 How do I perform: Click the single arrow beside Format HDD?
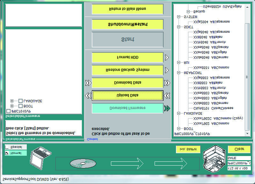click(x=167, y=58)
